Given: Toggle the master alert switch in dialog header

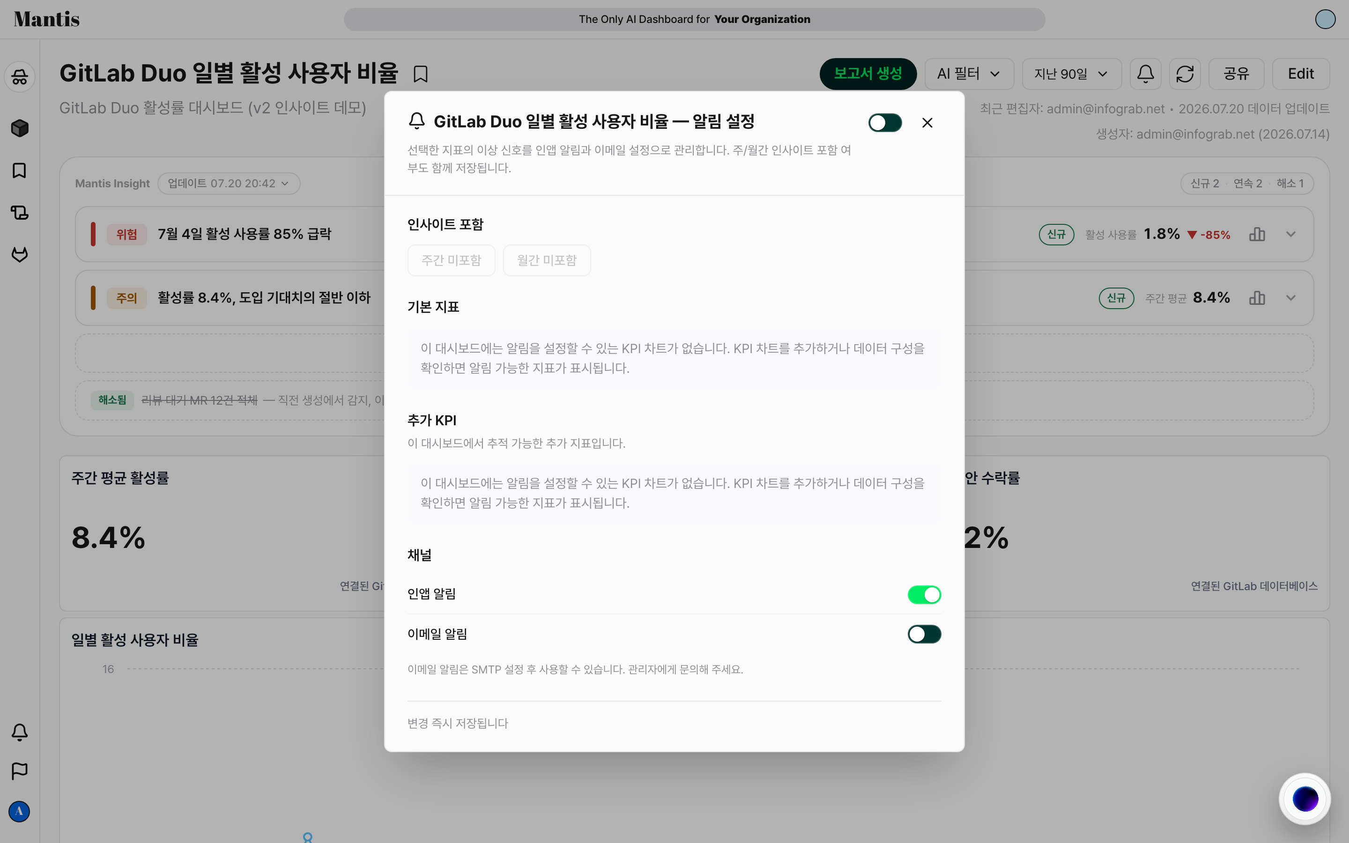Looking at the screenshot, I should click(x=885, y=123).
